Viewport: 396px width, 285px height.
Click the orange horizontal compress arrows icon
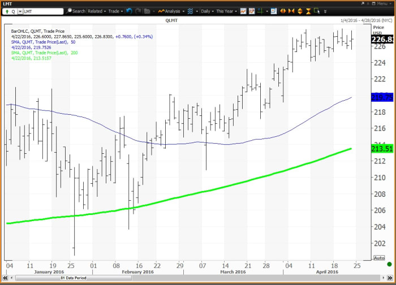click(x=291, y=11)
